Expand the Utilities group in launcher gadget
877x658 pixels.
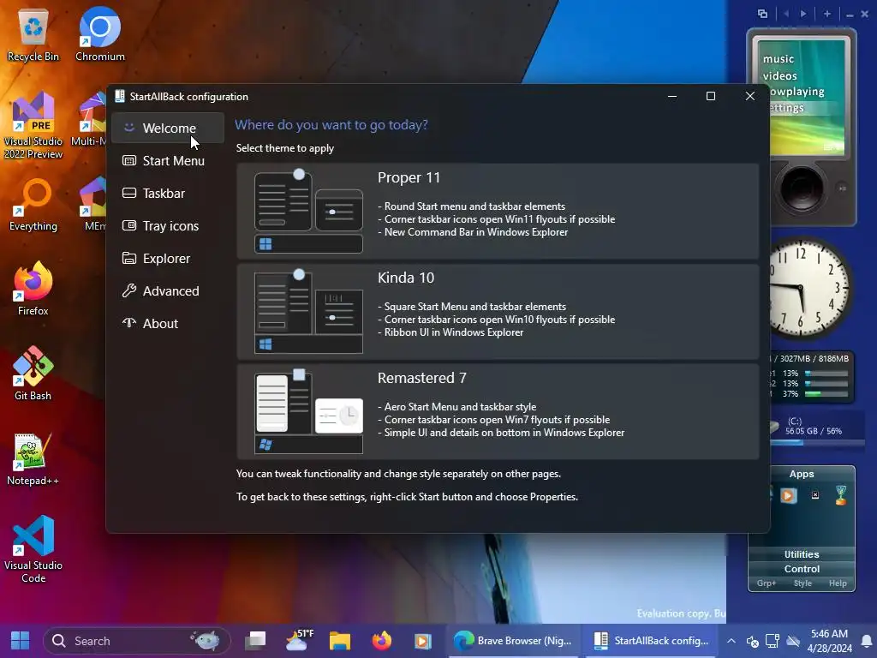(x=802, y=554)
